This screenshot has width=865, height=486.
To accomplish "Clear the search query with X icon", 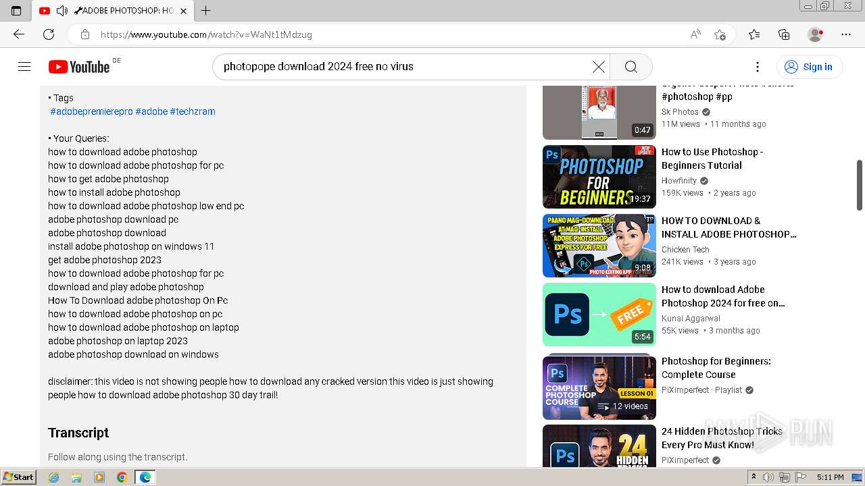I will click(599, 66).
